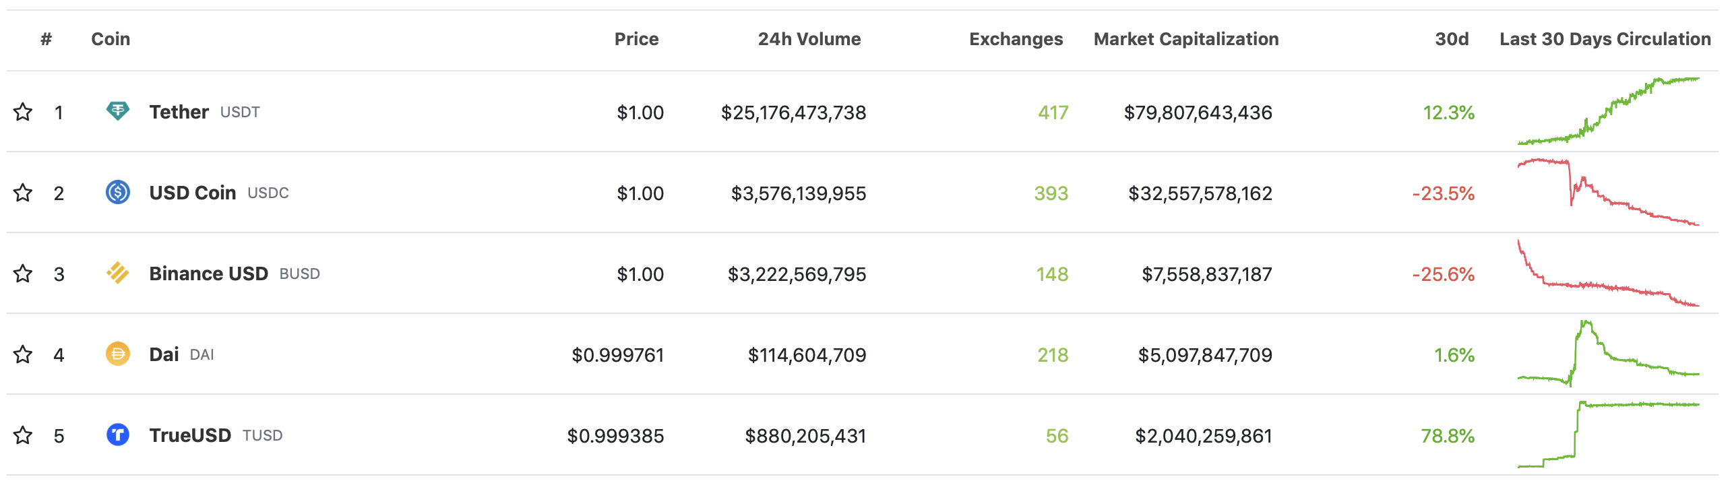Viewport: 1732px width, 481px height.
Task: Sort by Market Capitalization header
Action: 1185,39
